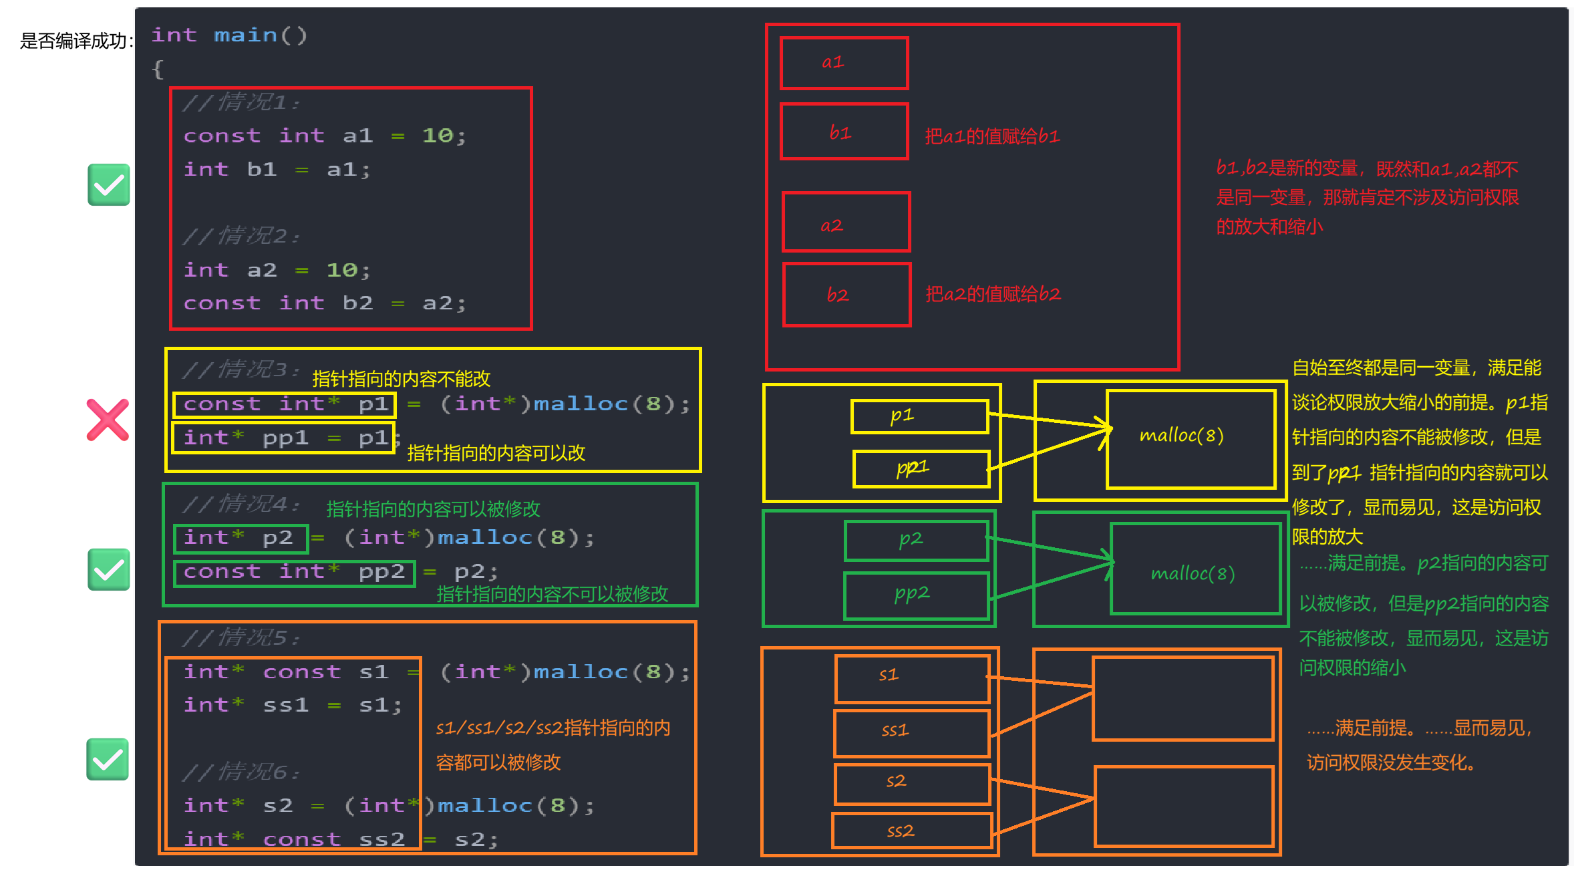The height and width of the screenshot is (874, 1574).
Task: Click the green checkmark beside 情况4 code
Action: 108,570
